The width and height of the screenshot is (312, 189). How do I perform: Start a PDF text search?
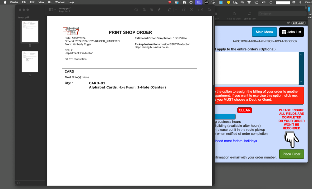(x=210, y=10)
